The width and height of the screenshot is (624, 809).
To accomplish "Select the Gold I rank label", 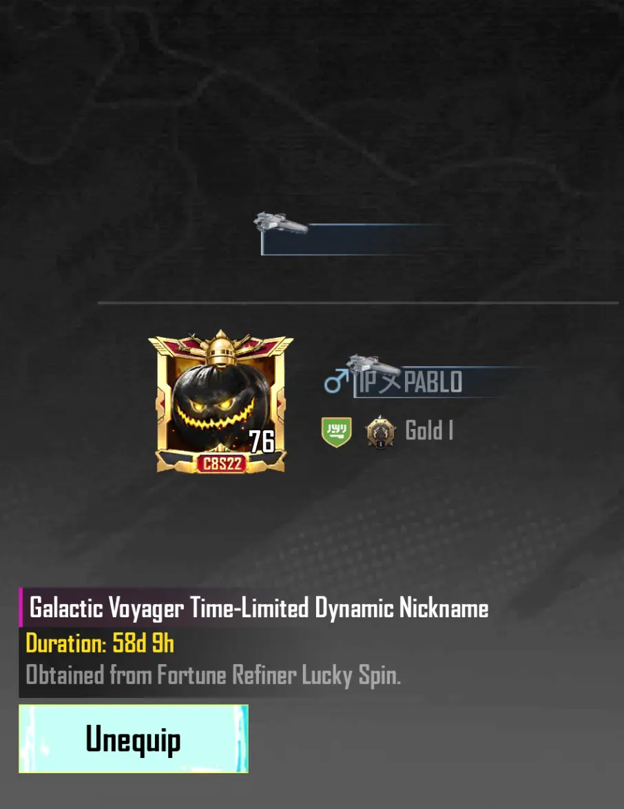I will click(429, 431).
